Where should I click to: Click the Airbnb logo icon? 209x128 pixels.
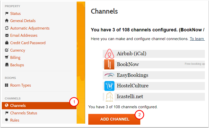coord(109,54)
